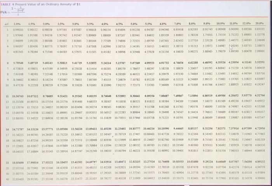Click cell value 9.98565
The height and width of the screenshot is (186, 272).
pyautogui.click(x=106, y=107)
